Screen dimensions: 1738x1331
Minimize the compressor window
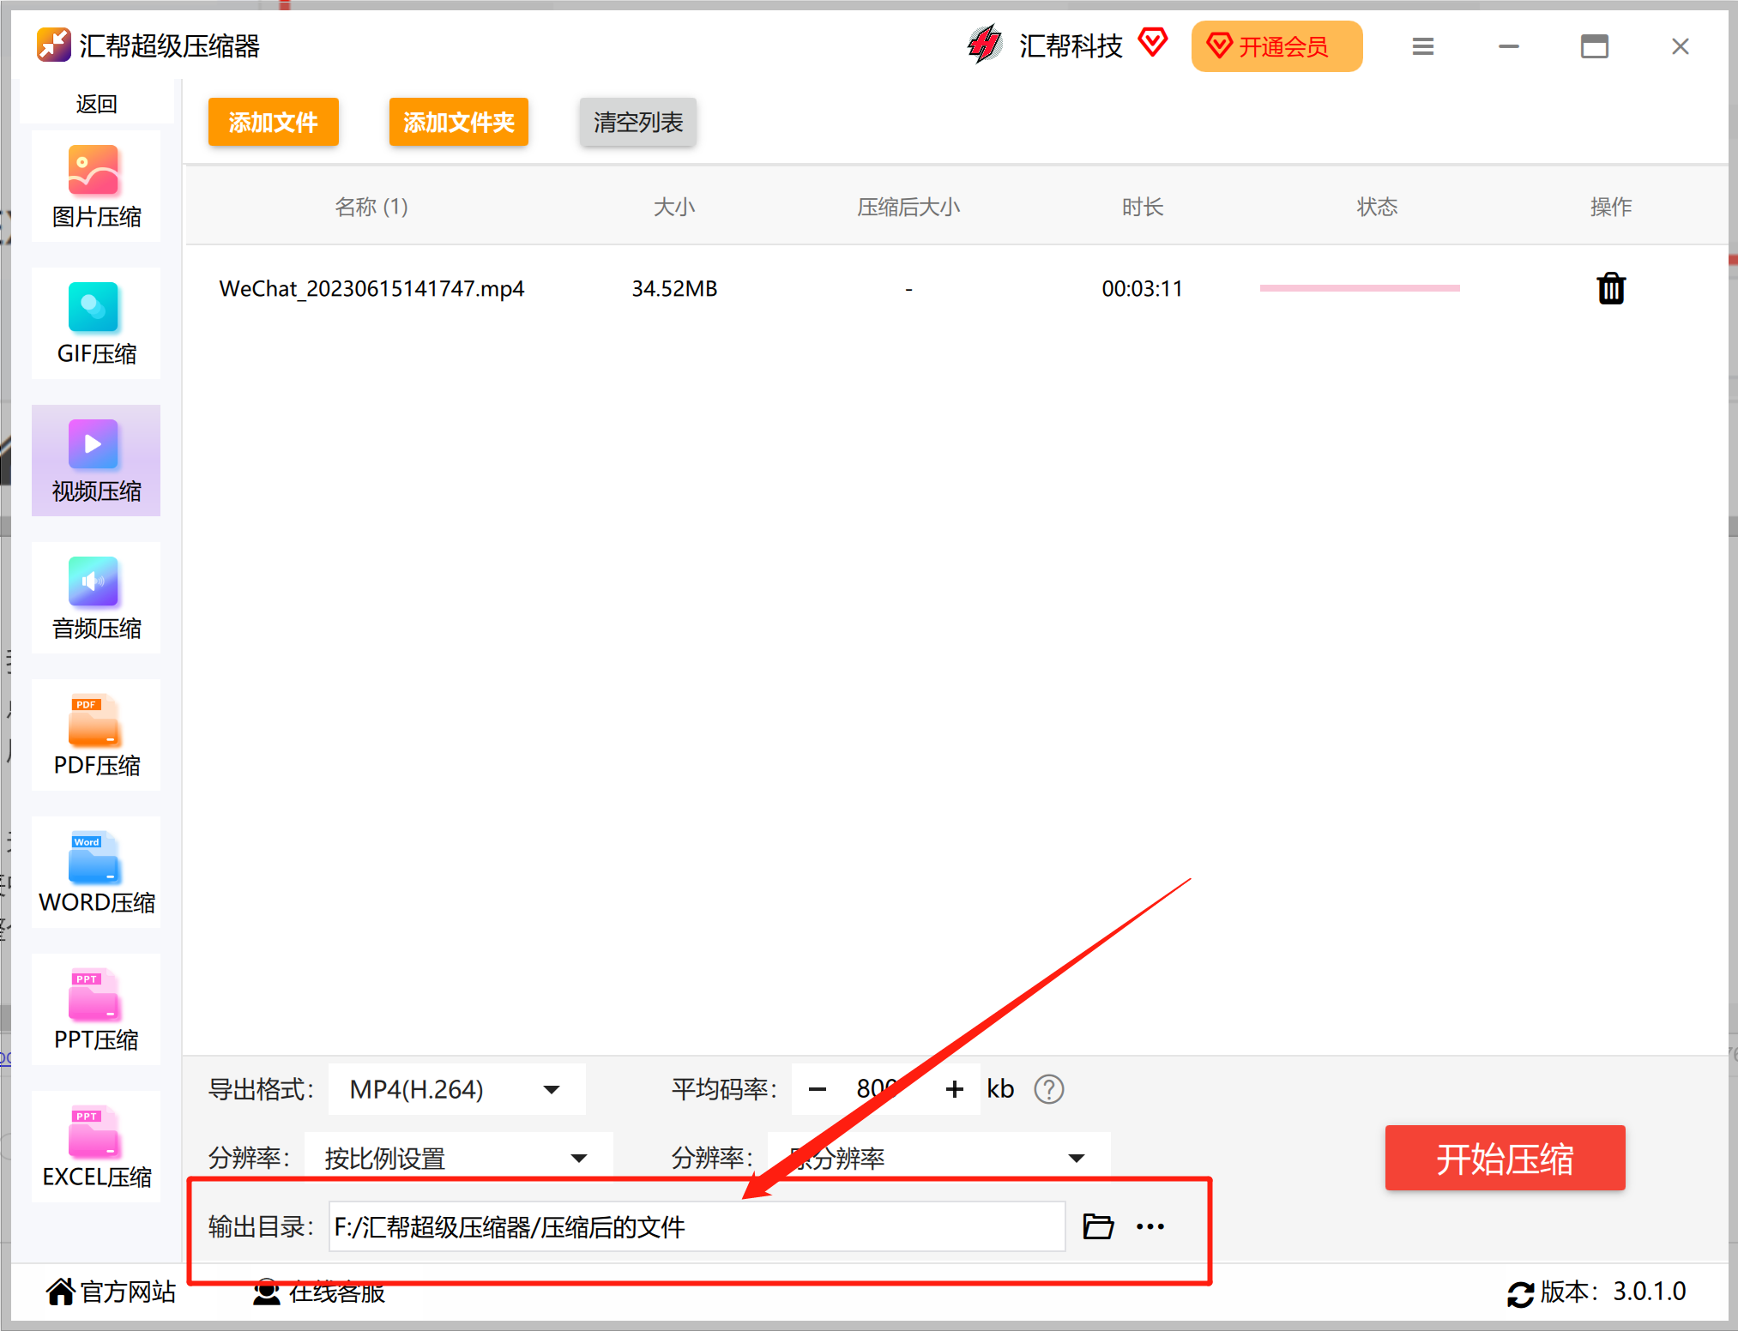click(1509, 46)
